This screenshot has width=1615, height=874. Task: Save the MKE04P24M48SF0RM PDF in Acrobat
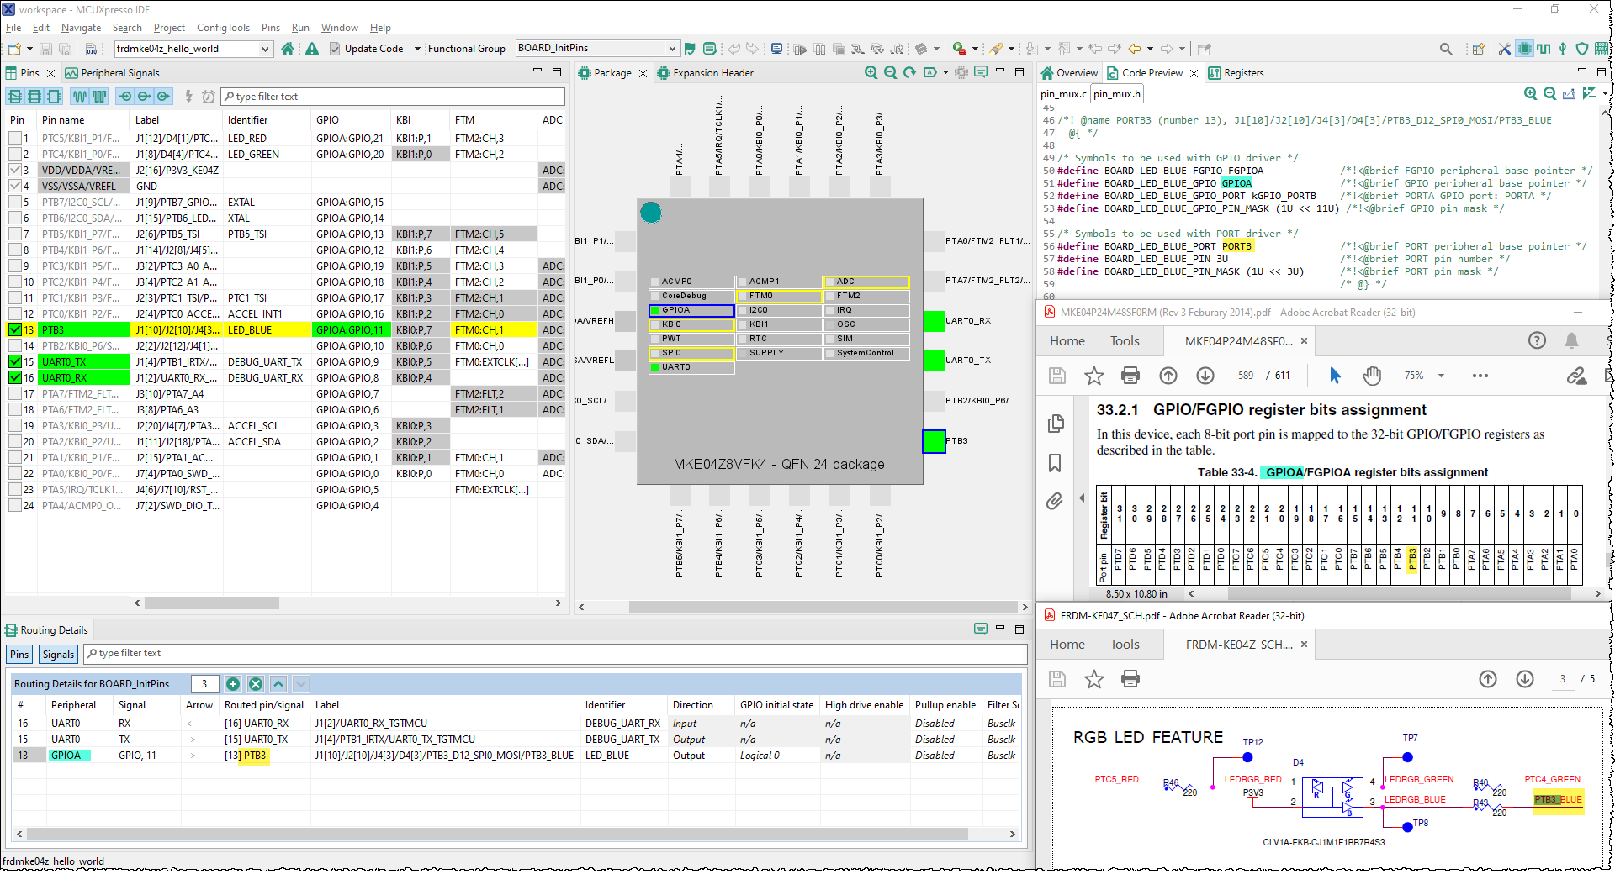coord(1057,376)
